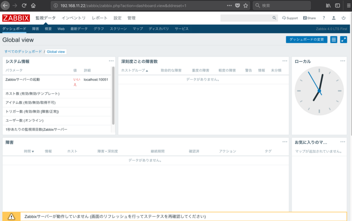352x221 pixels.
Task: Switch to the 最新データ tab
Action: (x=79, y=29)
